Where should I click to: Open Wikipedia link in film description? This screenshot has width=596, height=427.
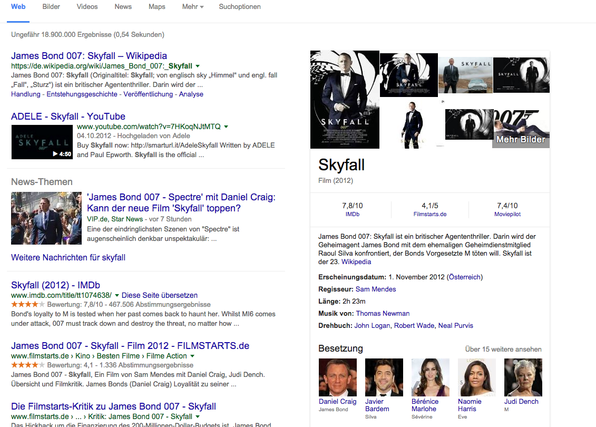tap(356, 261)
